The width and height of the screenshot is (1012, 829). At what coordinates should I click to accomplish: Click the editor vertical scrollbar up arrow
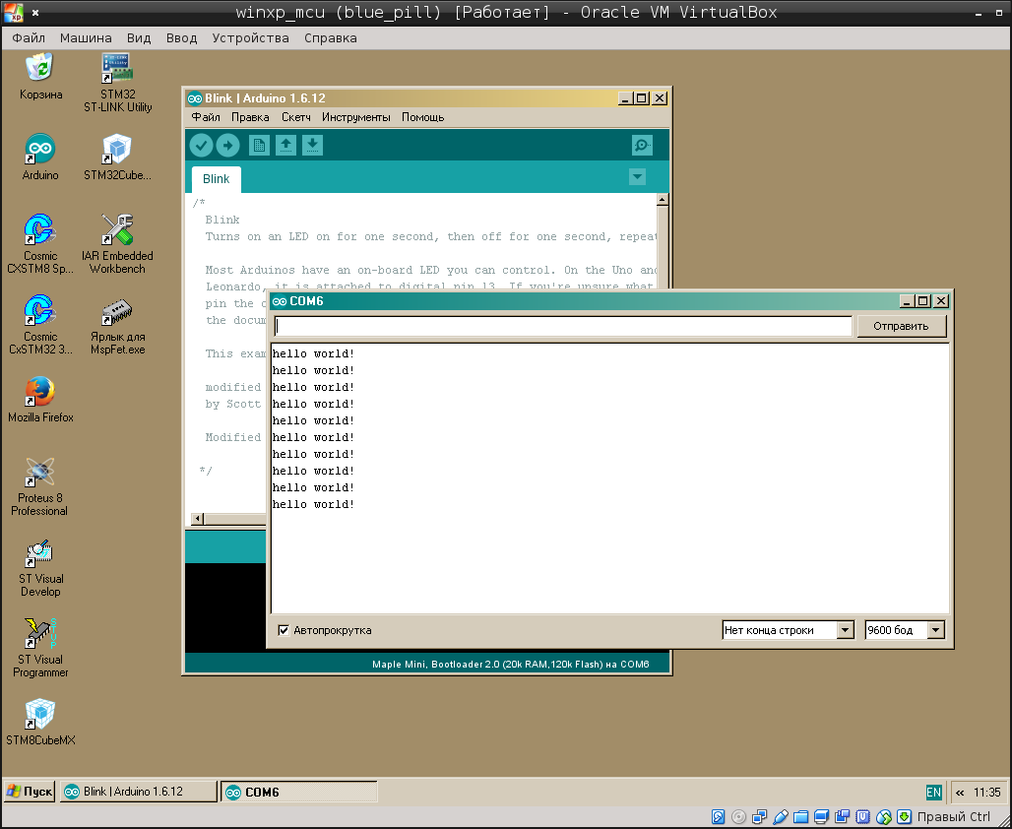663,200
